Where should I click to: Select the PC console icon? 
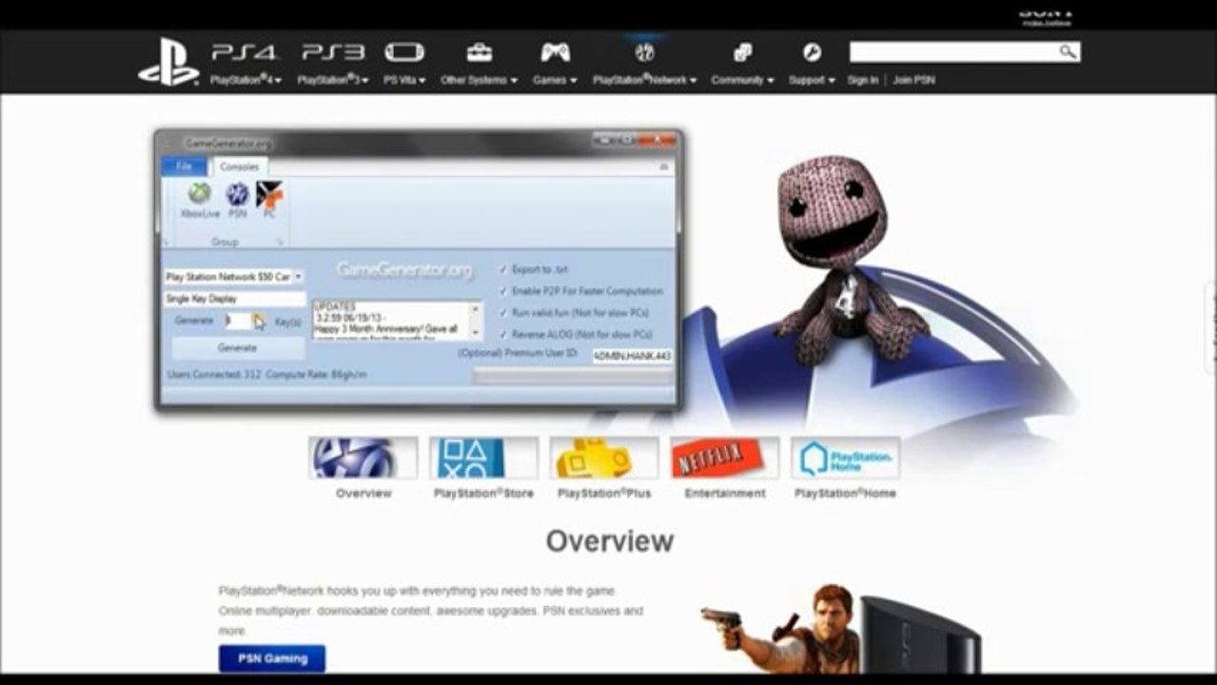click(x=269, y=200)
